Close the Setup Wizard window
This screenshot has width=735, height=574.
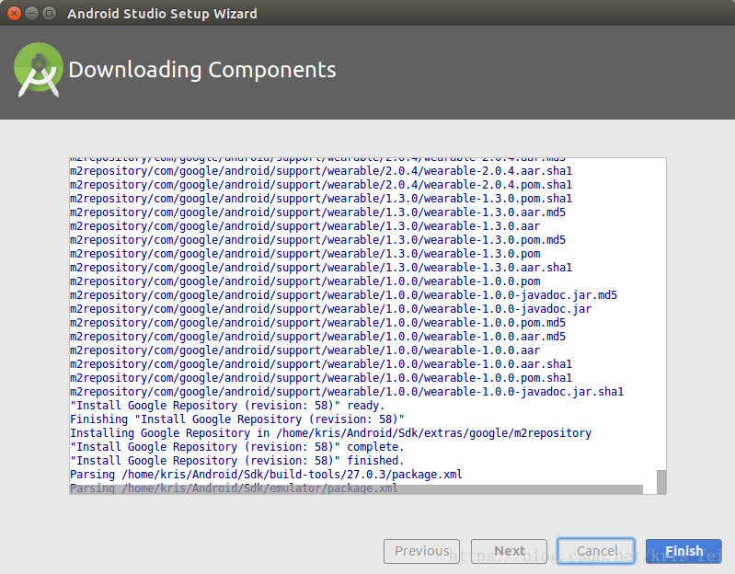[14, 13]
